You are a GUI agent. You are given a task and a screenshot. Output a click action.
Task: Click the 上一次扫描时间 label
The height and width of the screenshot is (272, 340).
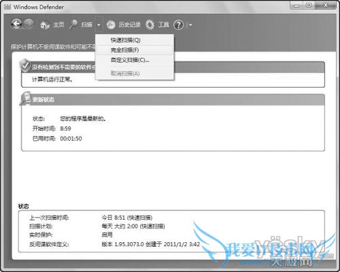click(49, 218)
